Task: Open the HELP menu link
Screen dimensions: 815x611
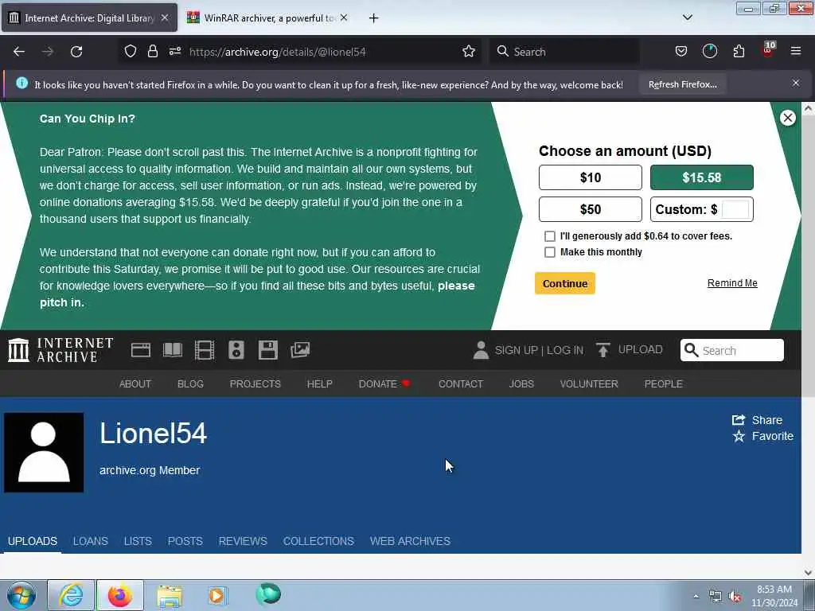Action: pos(320,384)
